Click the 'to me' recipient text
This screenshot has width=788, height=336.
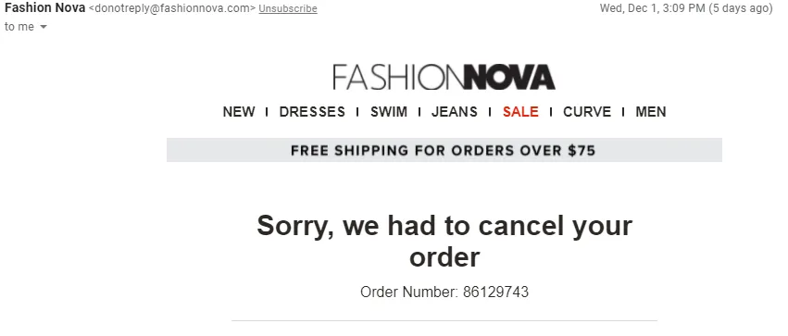click(x=19, y=27)
